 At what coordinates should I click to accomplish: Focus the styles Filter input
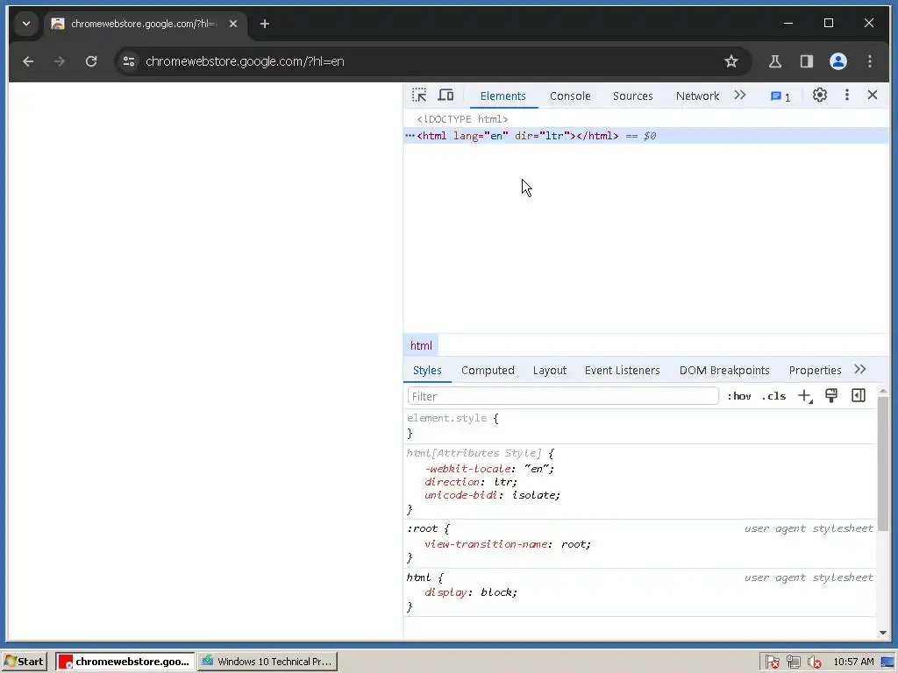[563, 396]
